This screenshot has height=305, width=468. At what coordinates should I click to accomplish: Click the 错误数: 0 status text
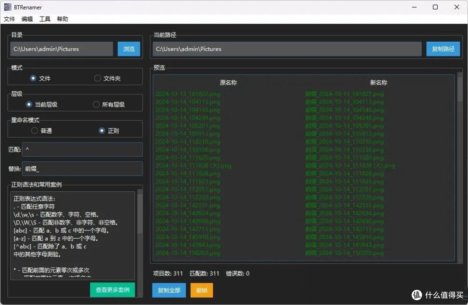(x=237, y=273)
